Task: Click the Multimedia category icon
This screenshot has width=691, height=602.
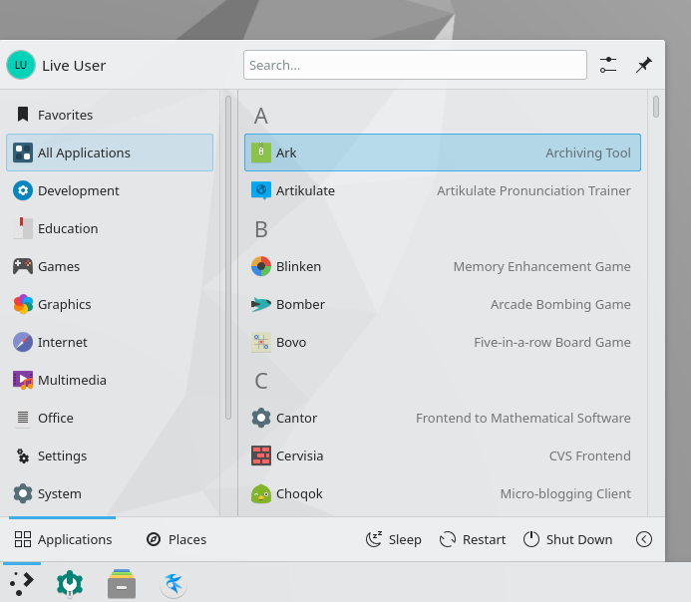Action: click(23, 380)
